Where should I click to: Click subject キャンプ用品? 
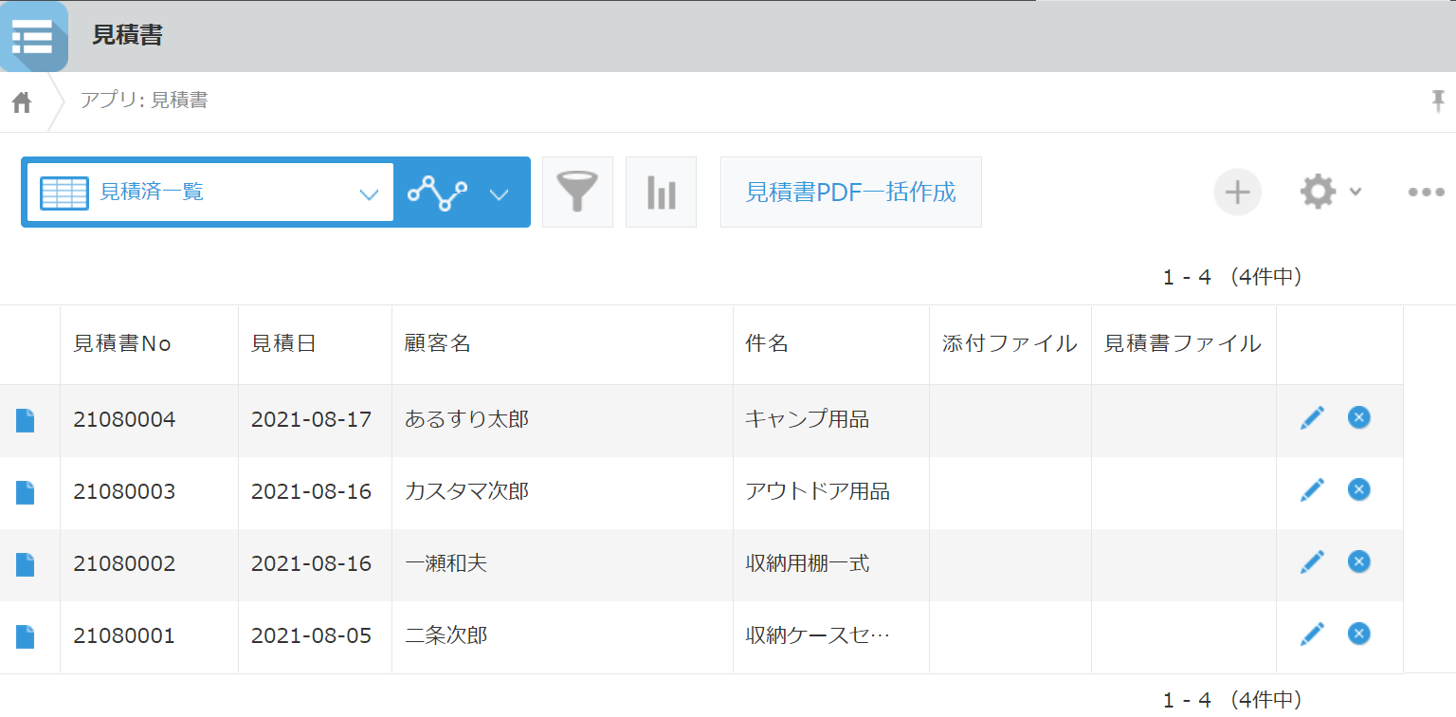pos(808,419)
